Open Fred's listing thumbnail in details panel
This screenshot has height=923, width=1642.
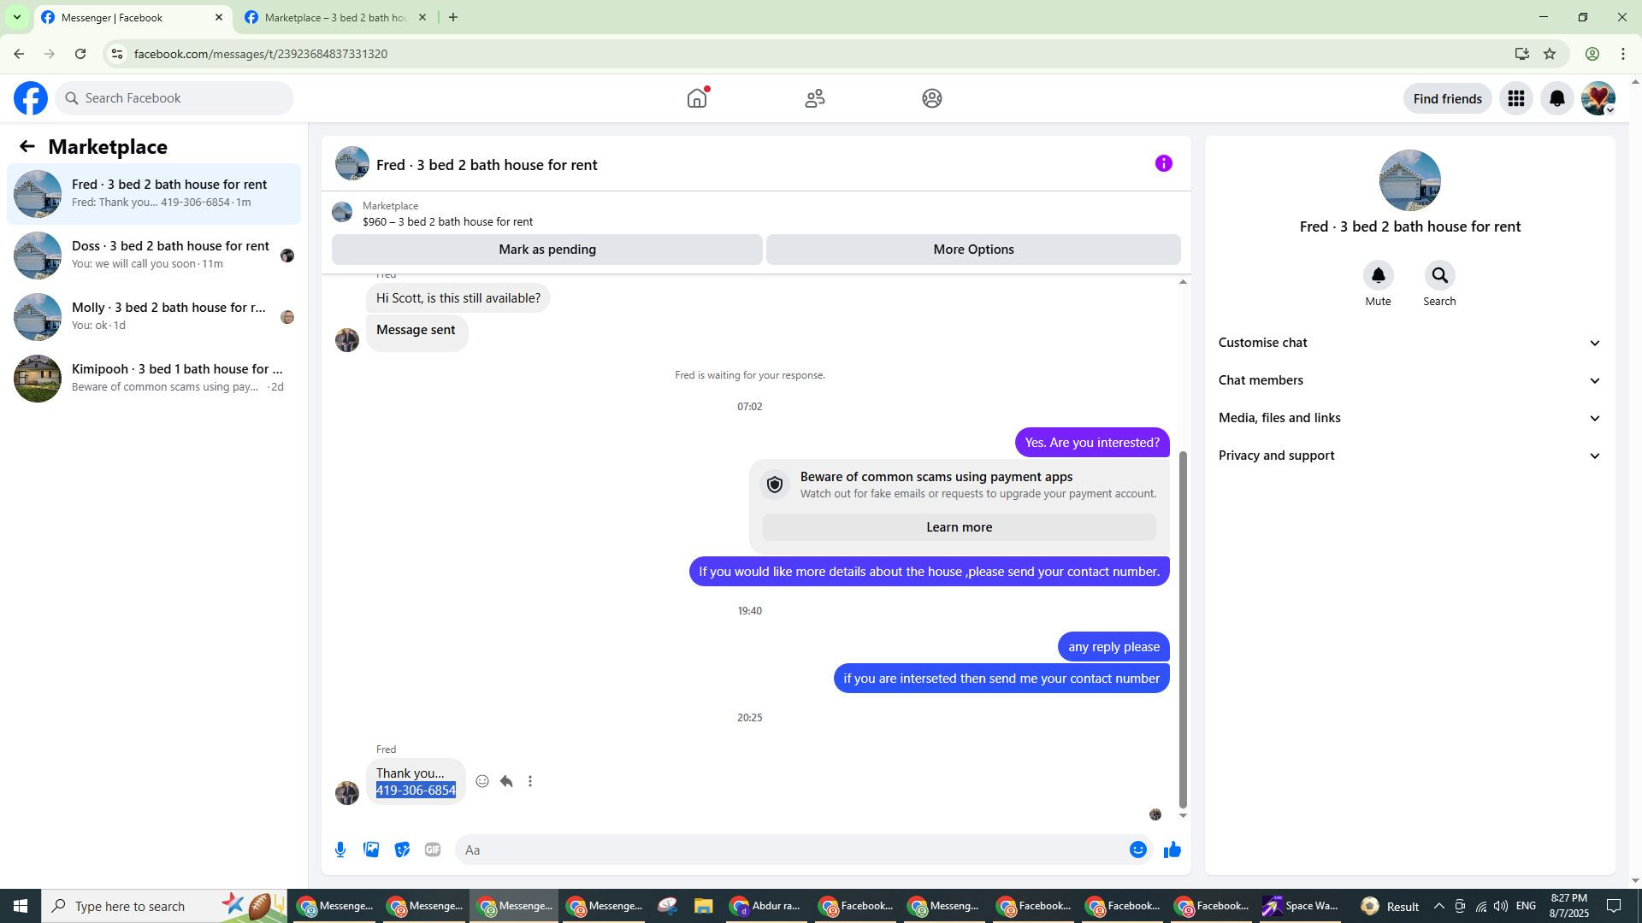pyautogui.click(x=1410, y=180)
